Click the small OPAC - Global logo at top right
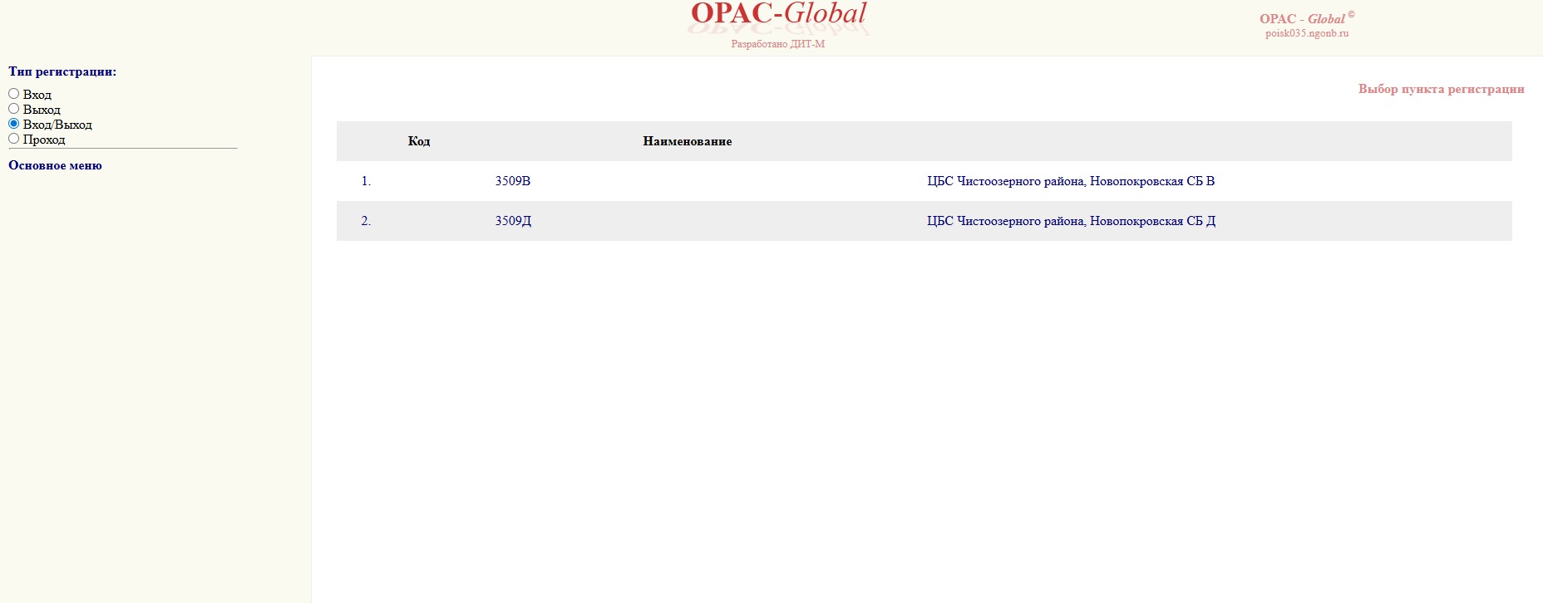 click(1301, 19)
